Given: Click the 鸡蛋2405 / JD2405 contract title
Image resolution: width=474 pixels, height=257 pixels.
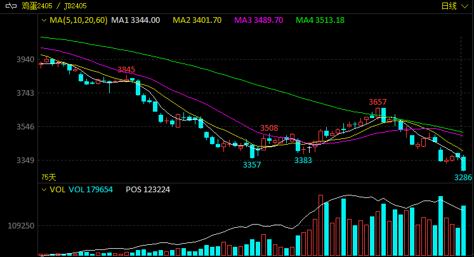Looking at the screenshot, I should click(x=54, y=6).
